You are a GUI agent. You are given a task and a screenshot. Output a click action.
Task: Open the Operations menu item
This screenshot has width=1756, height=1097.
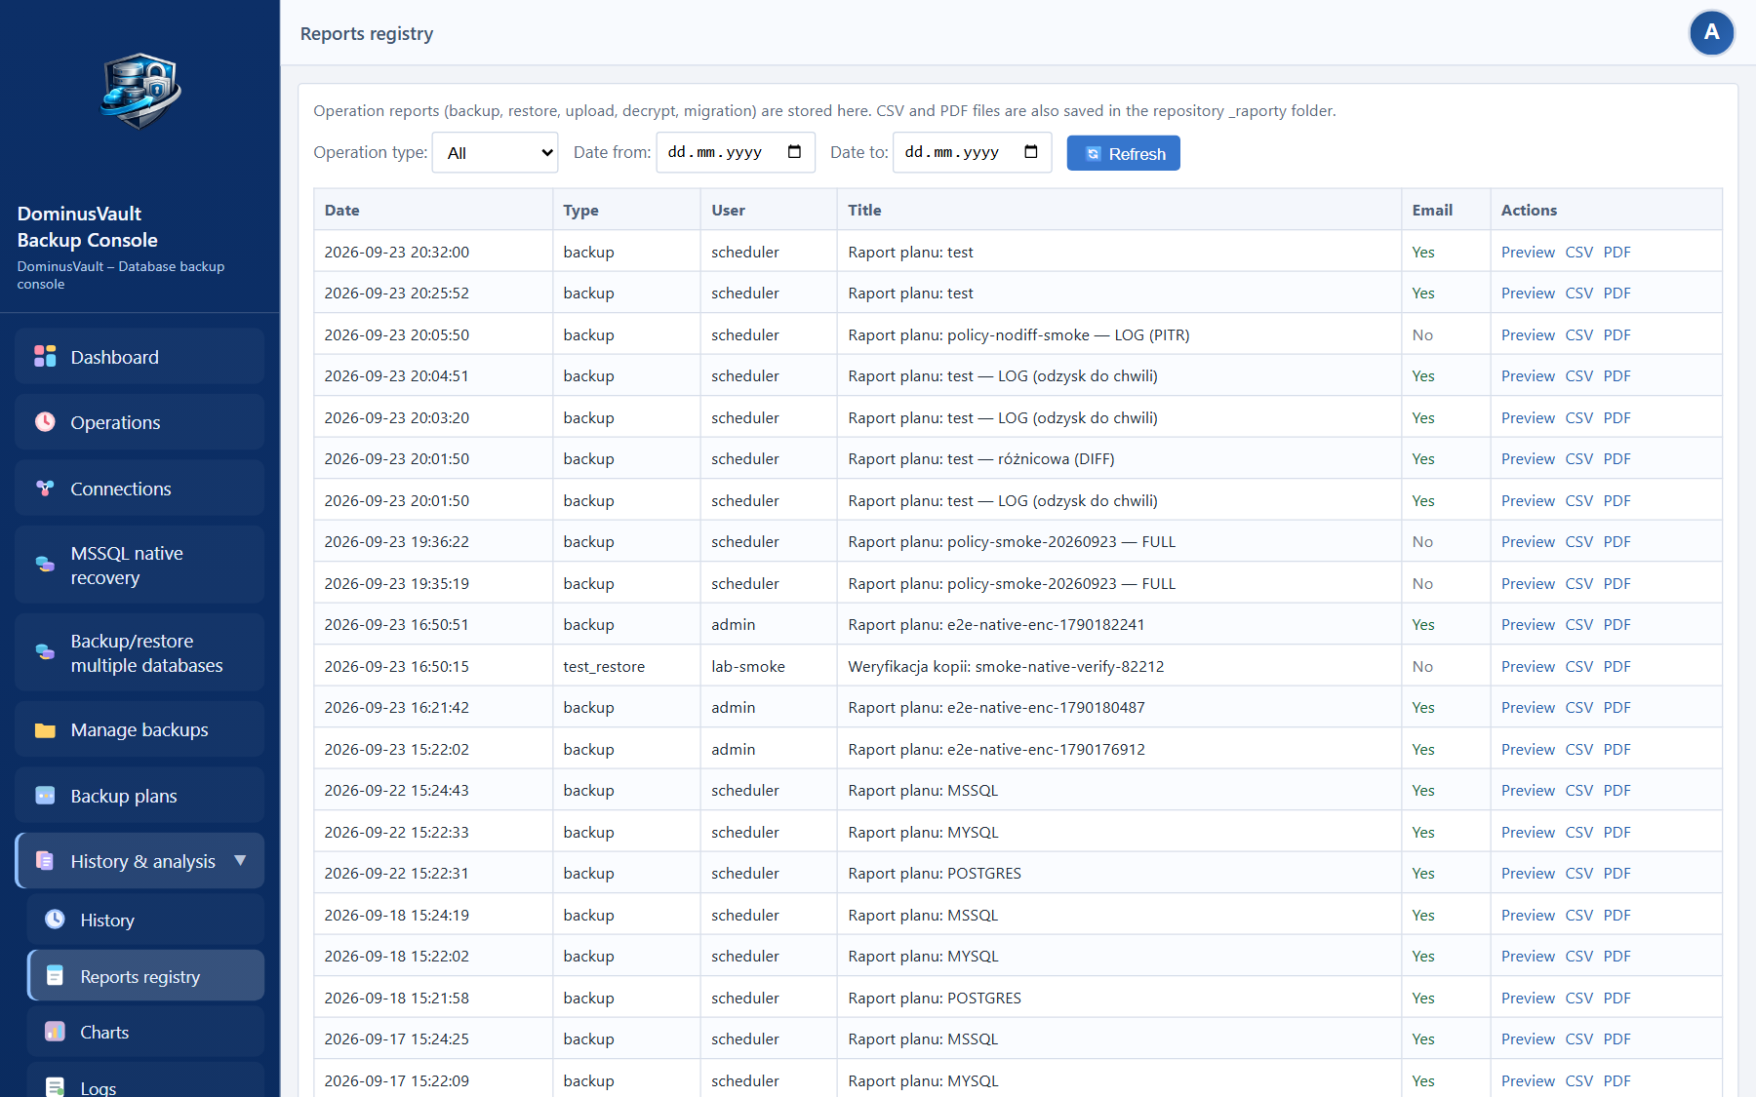(x=140, y=422)
